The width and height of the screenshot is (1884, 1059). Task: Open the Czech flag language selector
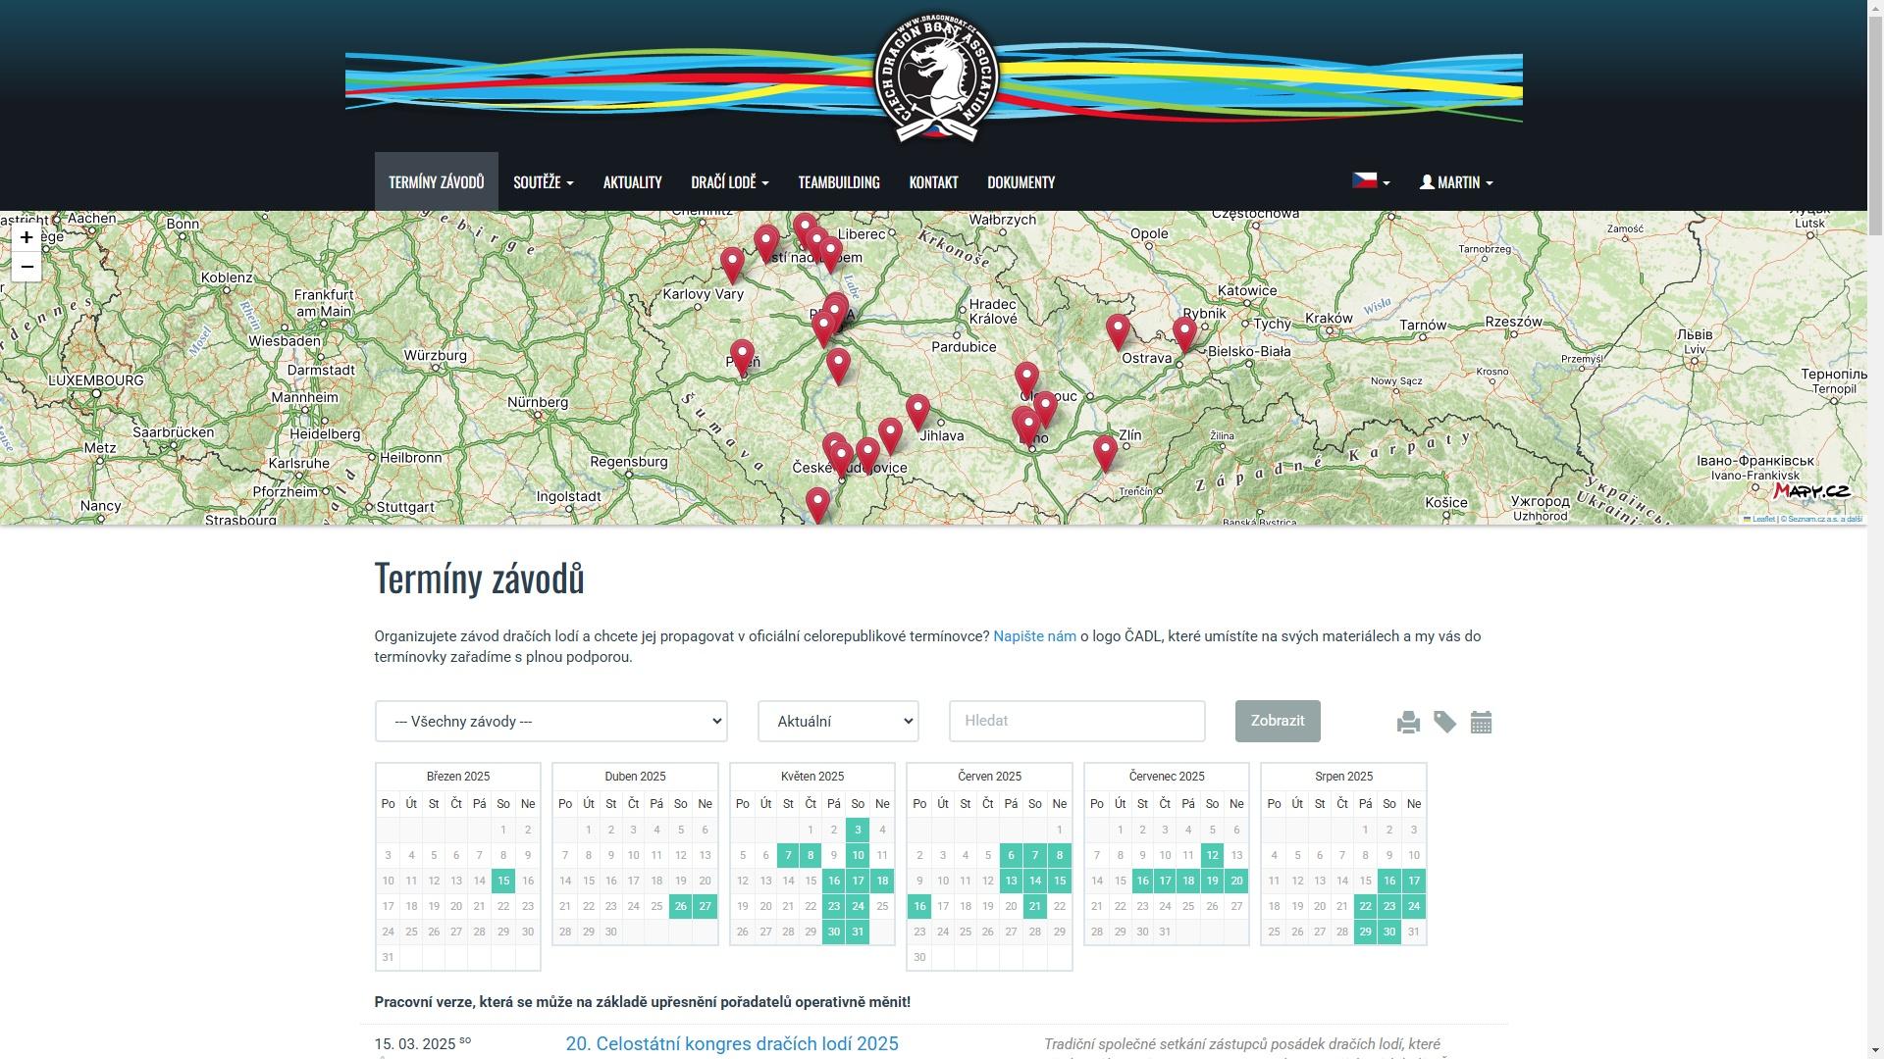tap(1371, 181)
